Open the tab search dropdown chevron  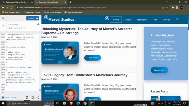coord(167,2)
